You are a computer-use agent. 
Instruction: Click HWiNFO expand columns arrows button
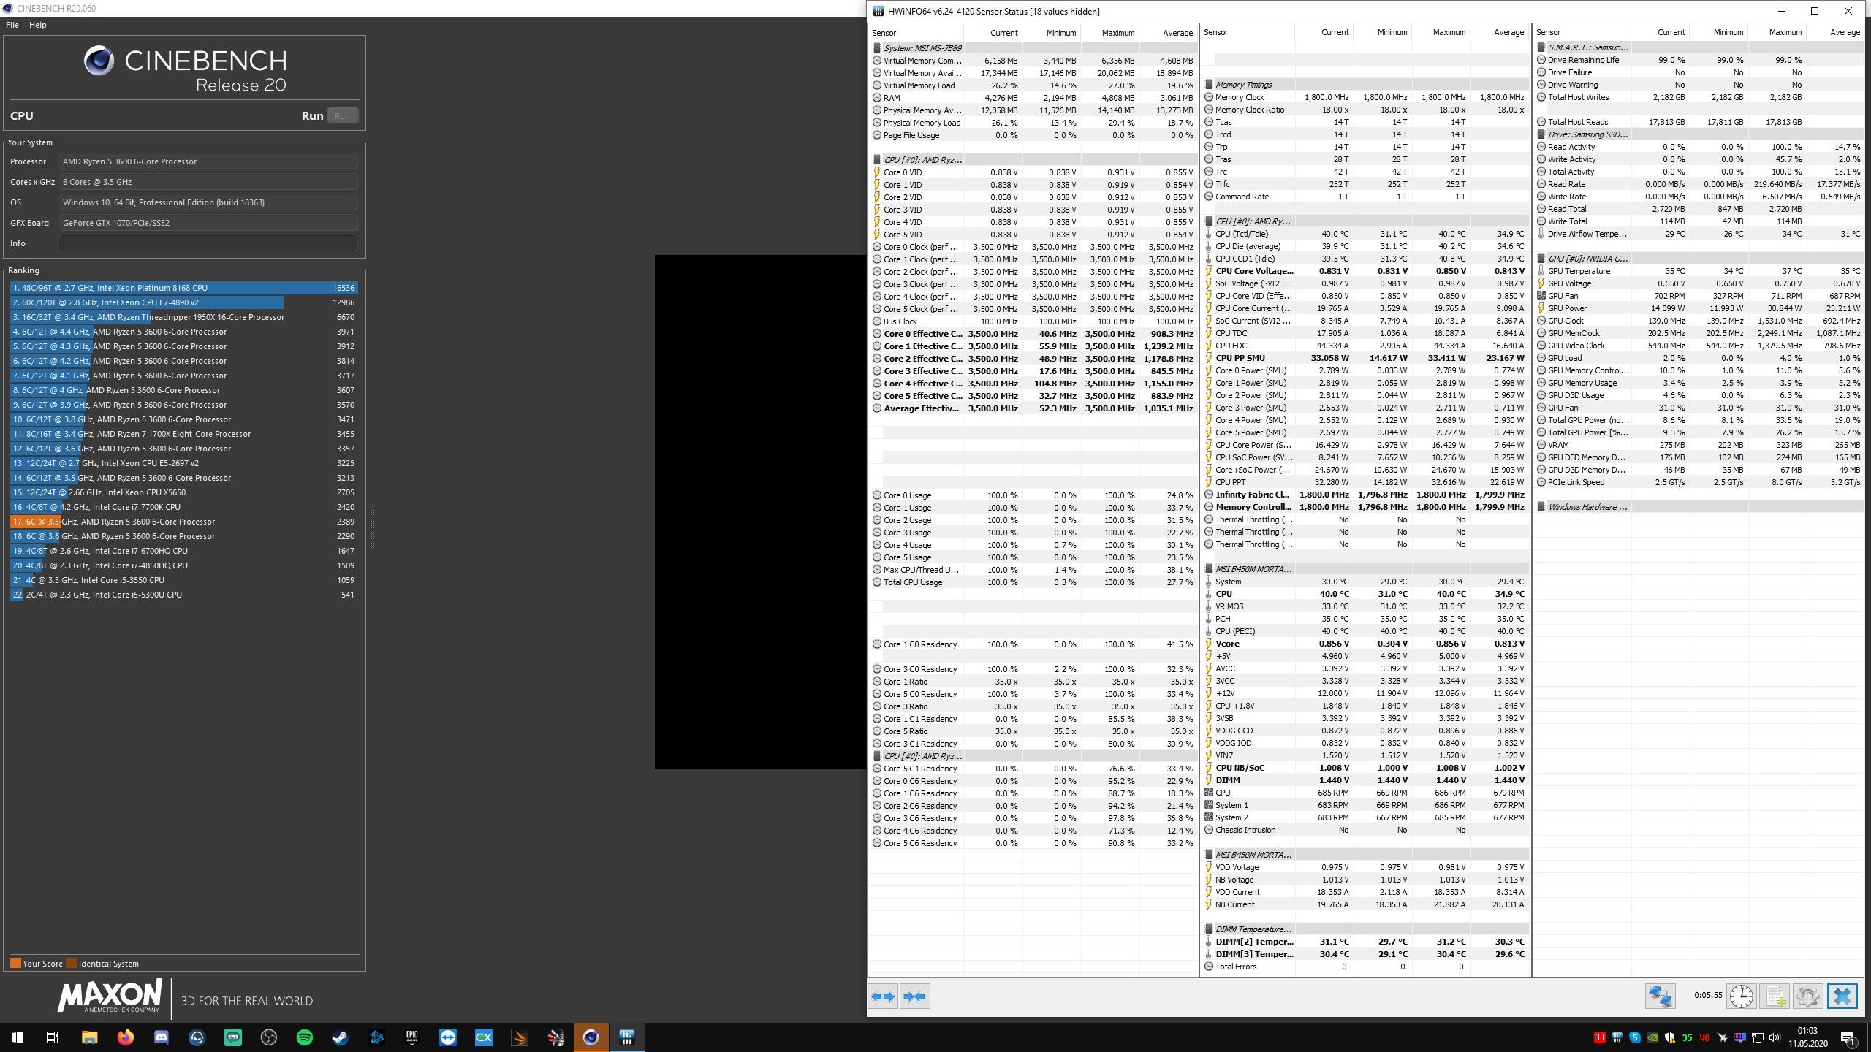pos(884,996)
